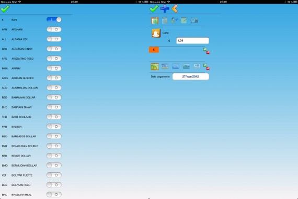Switch on the Brazilian Real toggle
298x199 pixels.
[x=54, y=194]
